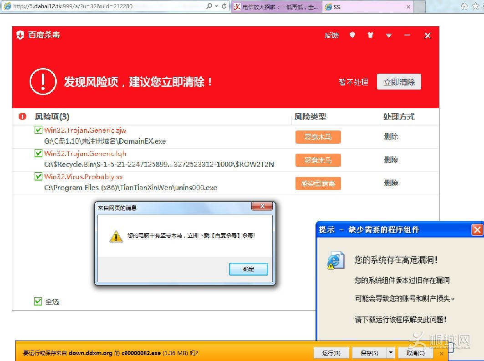Click the Baidu antivirus shield logo

pos(20,35)
